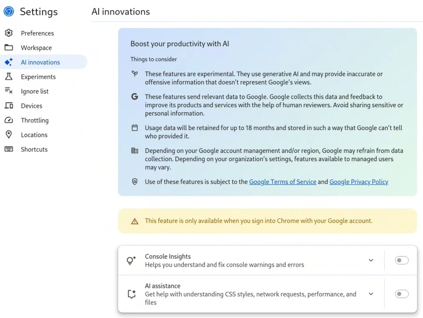
Task: Click 'Get help with understanding CSS styles' description
Action: click(251, 298)
